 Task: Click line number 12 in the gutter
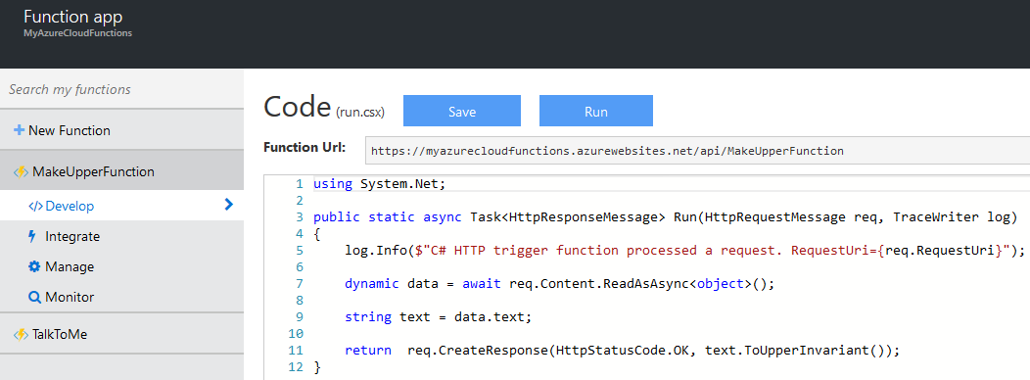point(296,367)
